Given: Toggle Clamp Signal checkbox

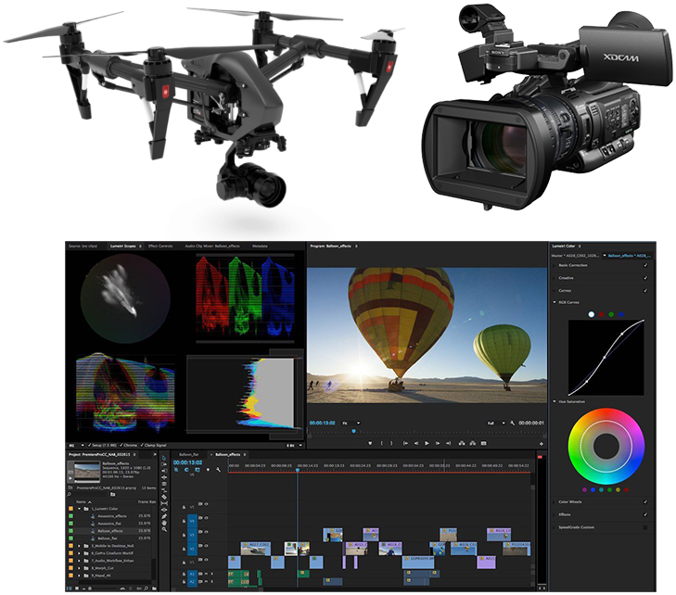Looking at the screenshot, I should click(142, 446).
